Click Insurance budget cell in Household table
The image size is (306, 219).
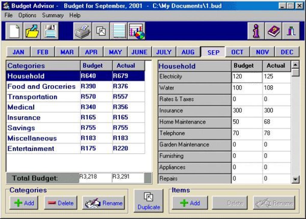pos(247,111)
